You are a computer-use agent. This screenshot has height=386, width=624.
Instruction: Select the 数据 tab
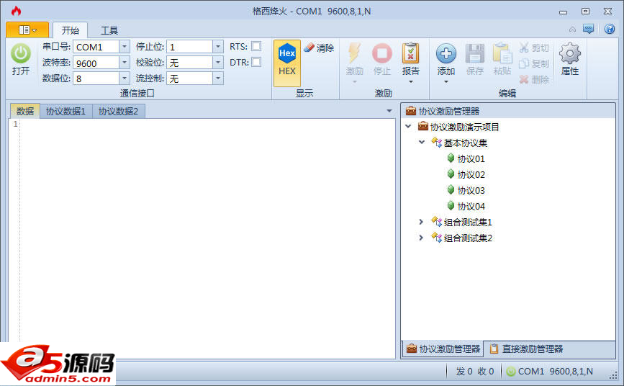pos(25,111)
